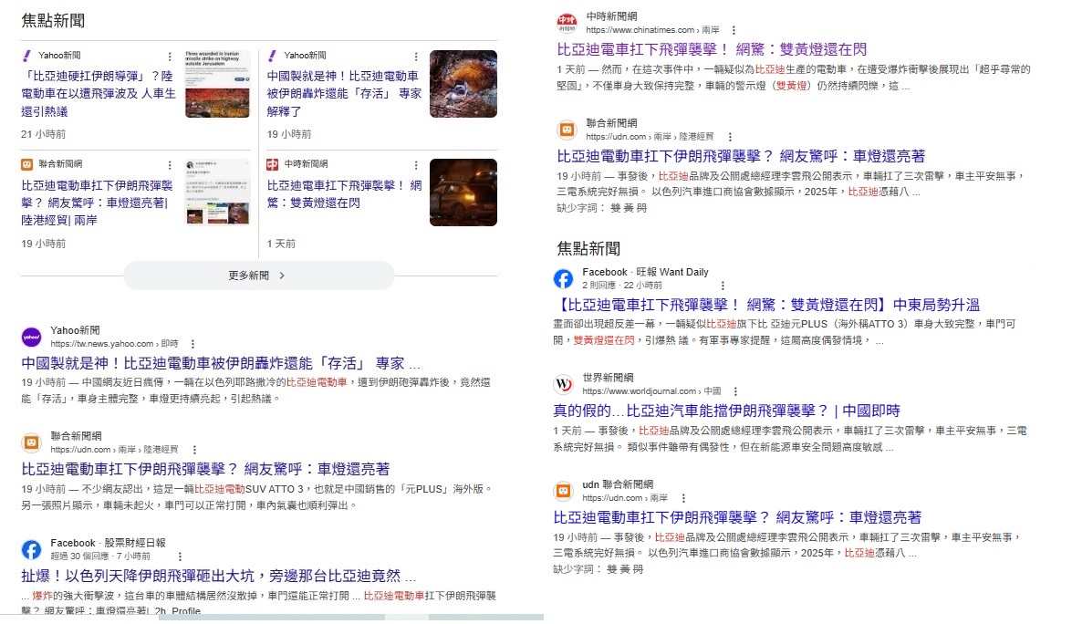
Task: Expand 更多新聞 to see more news
Action: [x=259, y=276]
